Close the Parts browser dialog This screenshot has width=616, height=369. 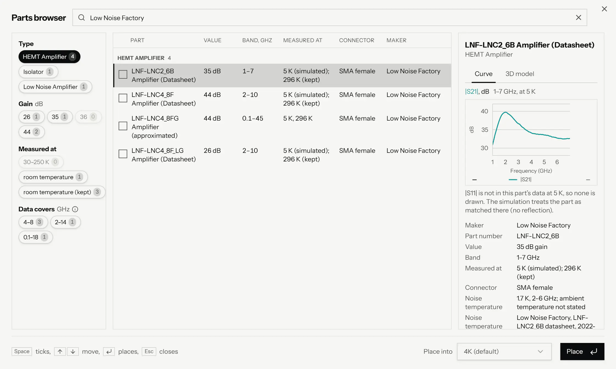(x=604, y=9)
